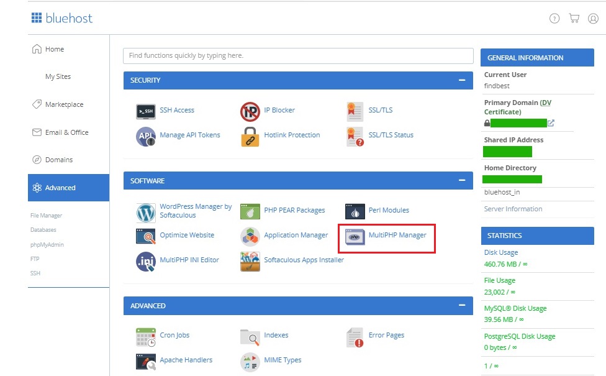Open the SSL/TLS Status icon
This screenshot has height=376, width=606.
[x=355, y=137]
